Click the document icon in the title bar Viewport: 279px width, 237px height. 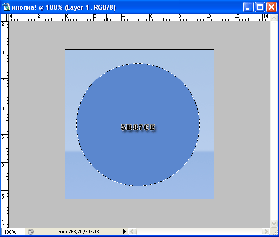click(6, 7)
